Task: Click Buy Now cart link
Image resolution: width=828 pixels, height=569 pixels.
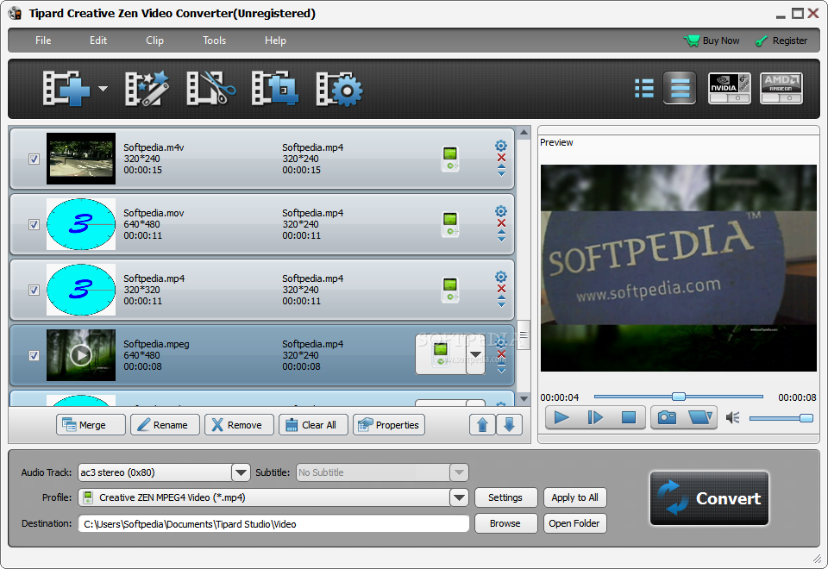Action: [712, 41]
